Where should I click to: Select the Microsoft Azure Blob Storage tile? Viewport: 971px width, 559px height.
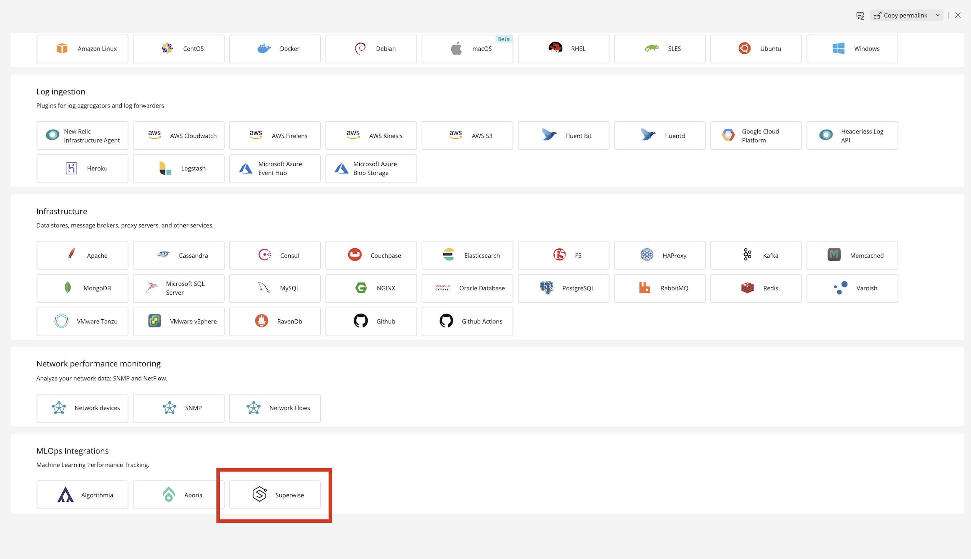(x=371, y=169)
